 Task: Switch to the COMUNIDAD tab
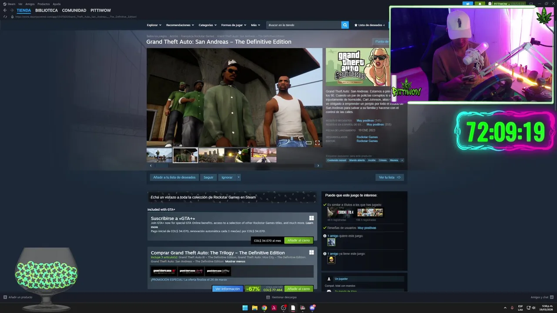click(x=74, y=10)
